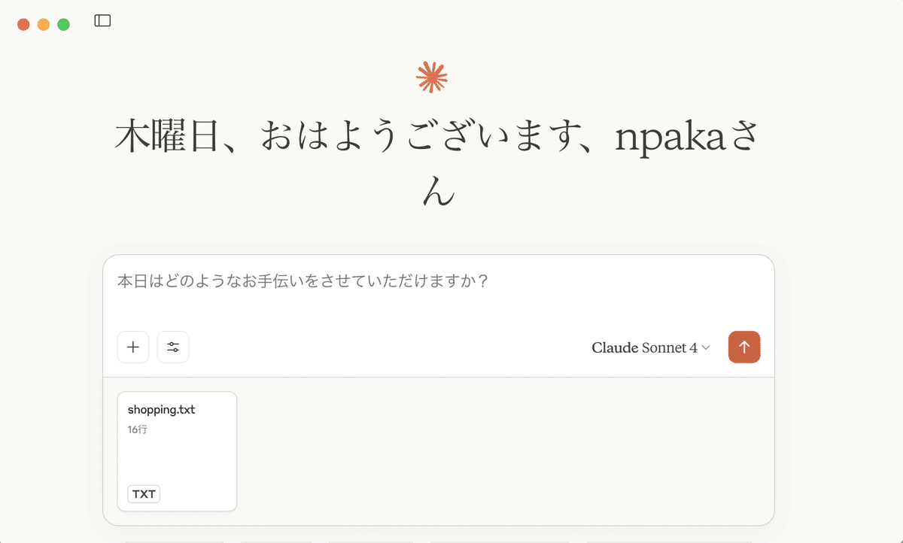This screenshot has width=903, height=543.
Task: Click the shopping.txt attachment label
Action: point(160,409)
